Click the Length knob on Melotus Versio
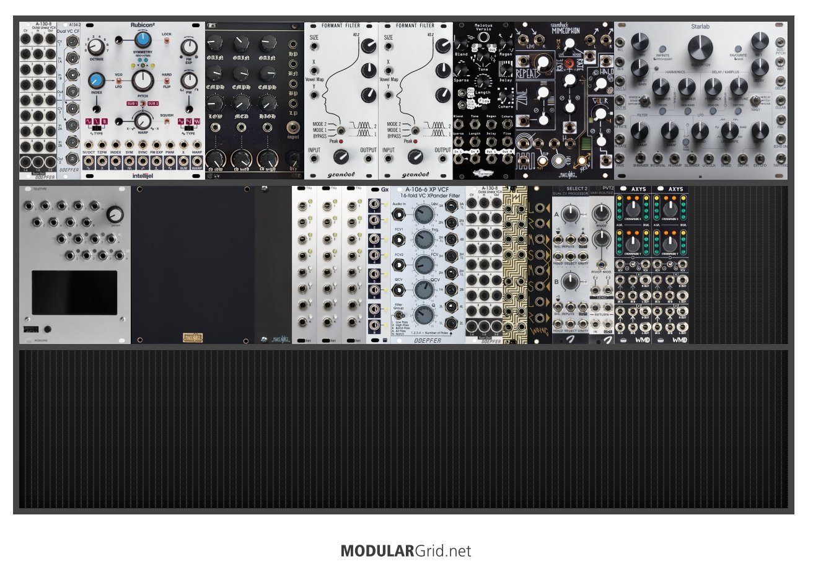 tap(484, 81)
